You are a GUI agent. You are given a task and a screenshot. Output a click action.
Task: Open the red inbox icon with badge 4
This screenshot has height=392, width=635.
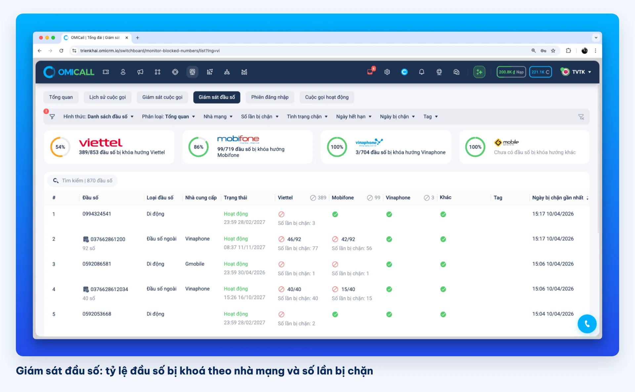(x=370, y=71)
